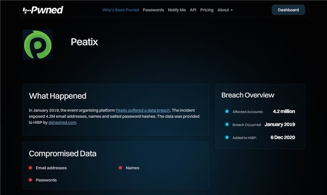Click the red dot beside Passwords
The image size is (327, 195).
pyautogui.click(x=30, y=180)
